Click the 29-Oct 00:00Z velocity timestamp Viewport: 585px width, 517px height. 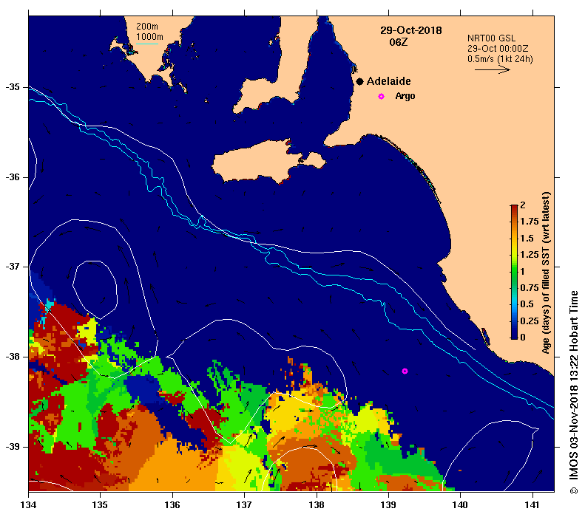point(498,49)
